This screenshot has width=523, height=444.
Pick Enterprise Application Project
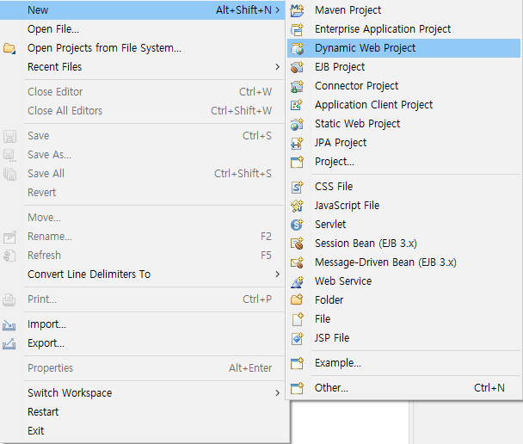point(403,29)
